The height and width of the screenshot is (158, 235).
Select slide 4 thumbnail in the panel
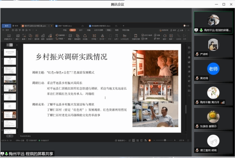pos(10,79)
